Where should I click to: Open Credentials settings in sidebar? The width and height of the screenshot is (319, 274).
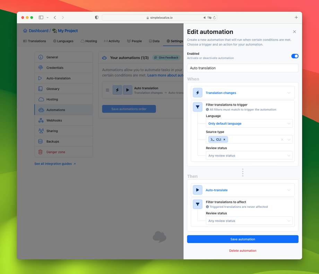point(64,68)
